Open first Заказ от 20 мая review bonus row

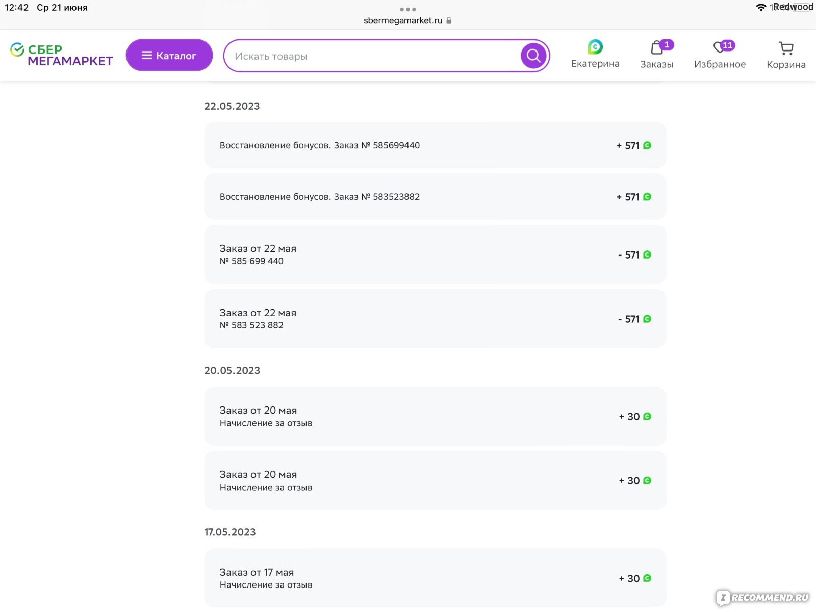[435, 416]
